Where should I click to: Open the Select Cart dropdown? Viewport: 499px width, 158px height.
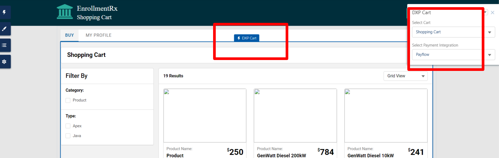click(453, 32)
